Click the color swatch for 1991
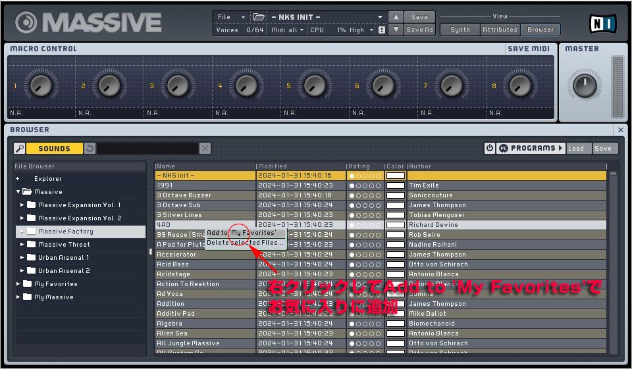632x369 pixels. [396, 185]
